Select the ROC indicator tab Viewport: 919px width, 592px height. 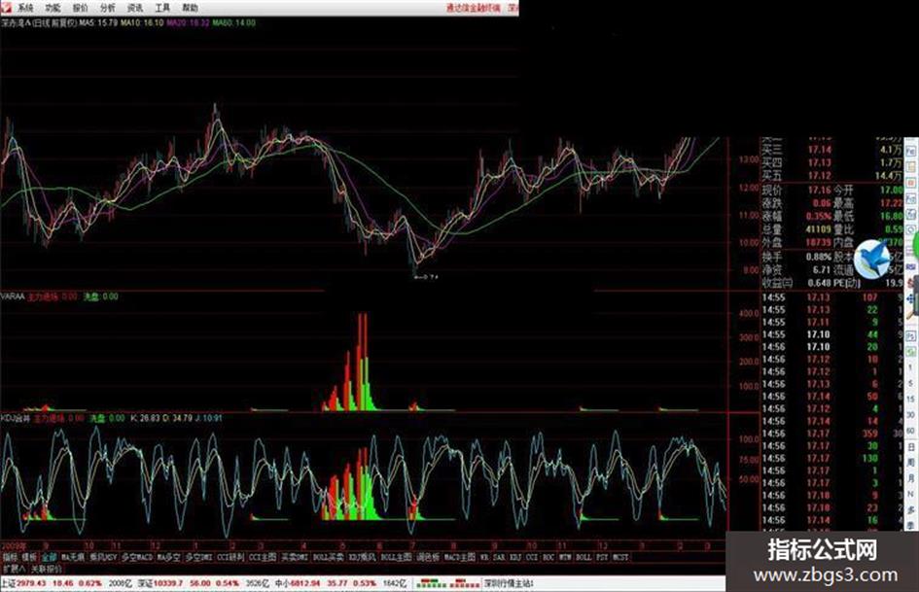click(548, 557)
